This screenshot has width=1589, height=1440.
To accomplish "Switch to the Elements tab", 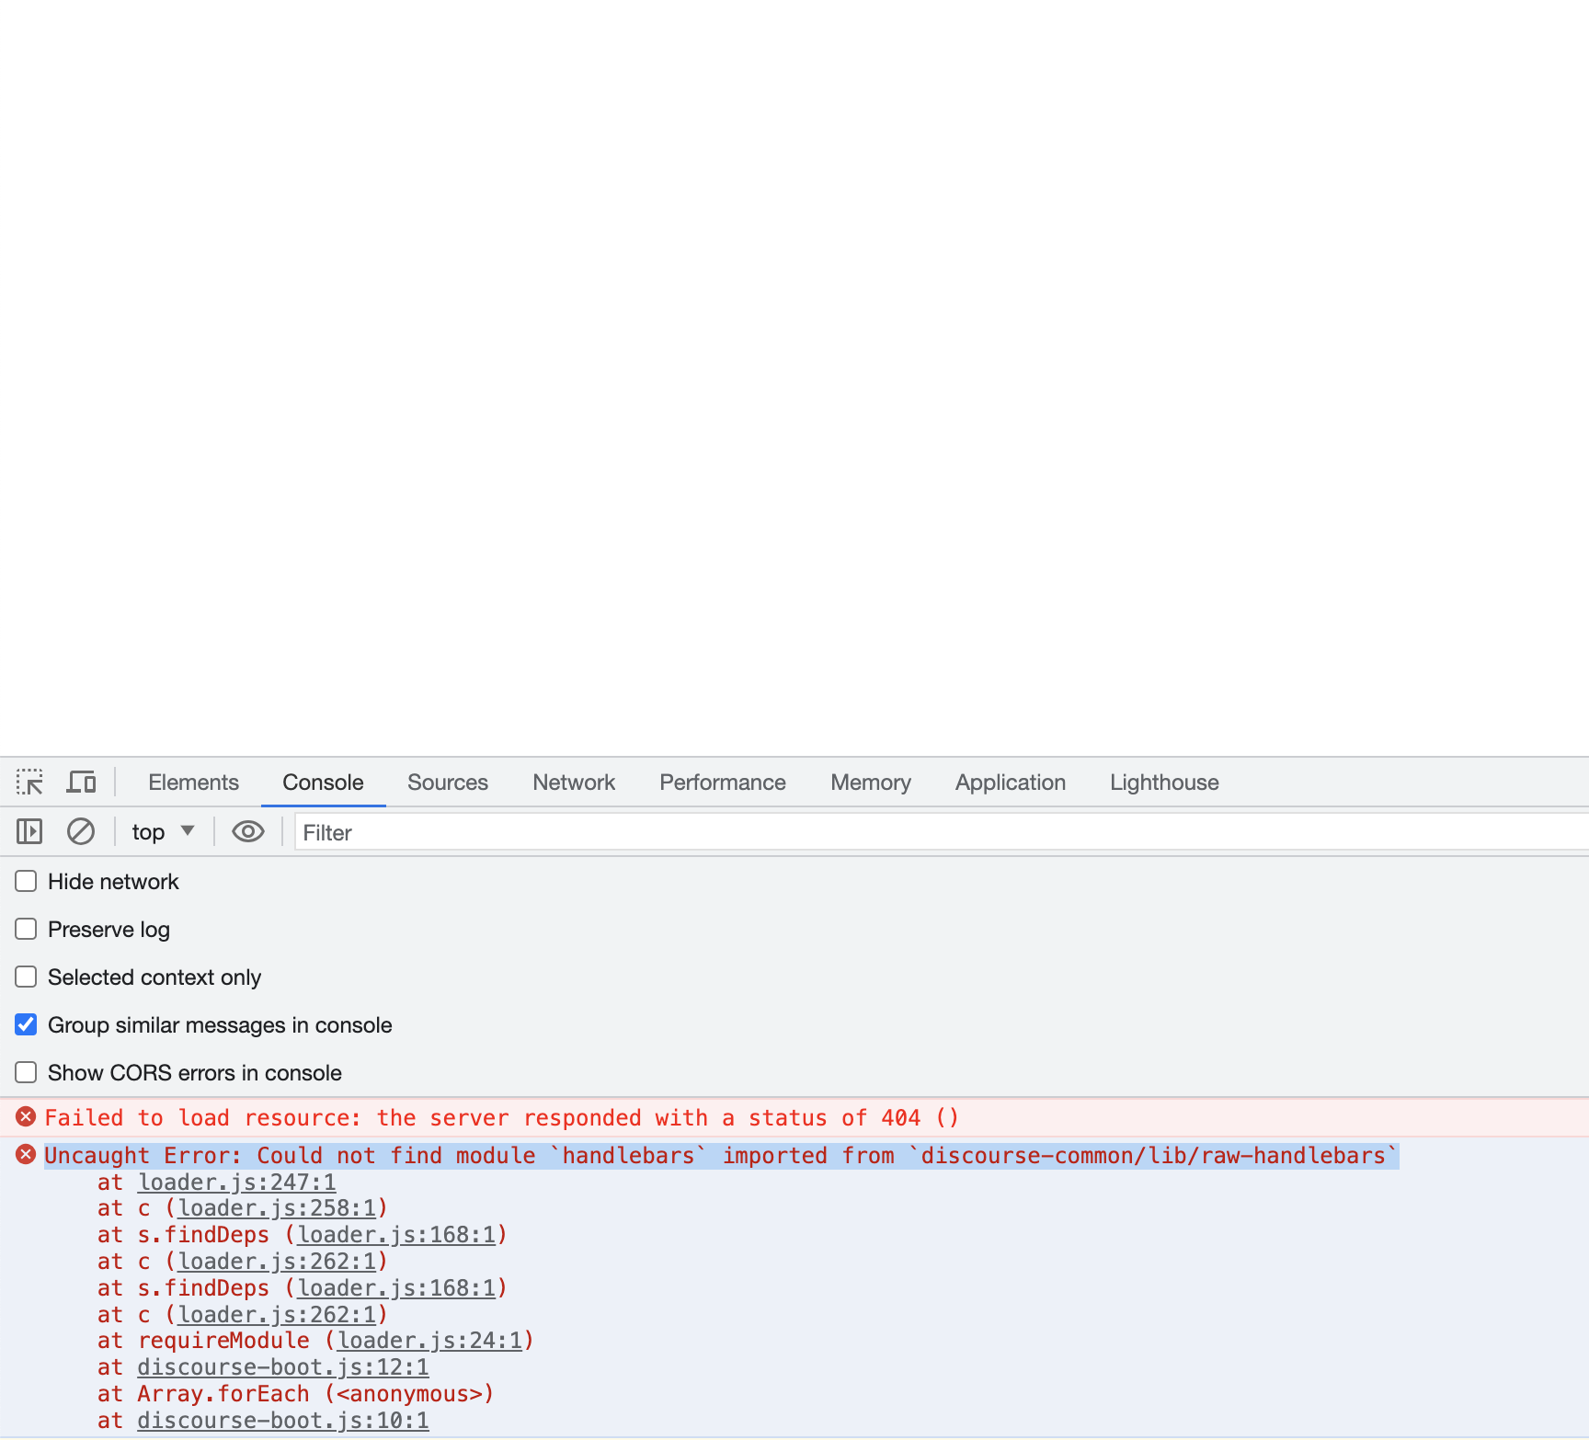I will (193, 783).
